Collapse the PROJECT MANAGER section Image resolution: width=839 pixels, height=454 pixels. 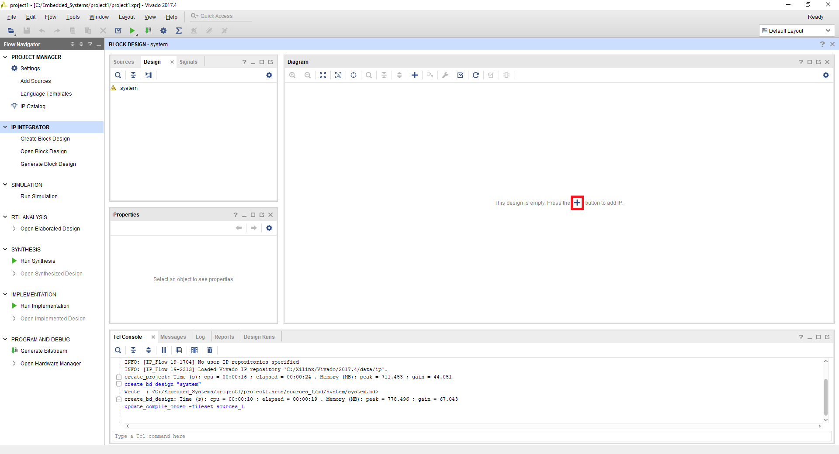pos(5,57)
